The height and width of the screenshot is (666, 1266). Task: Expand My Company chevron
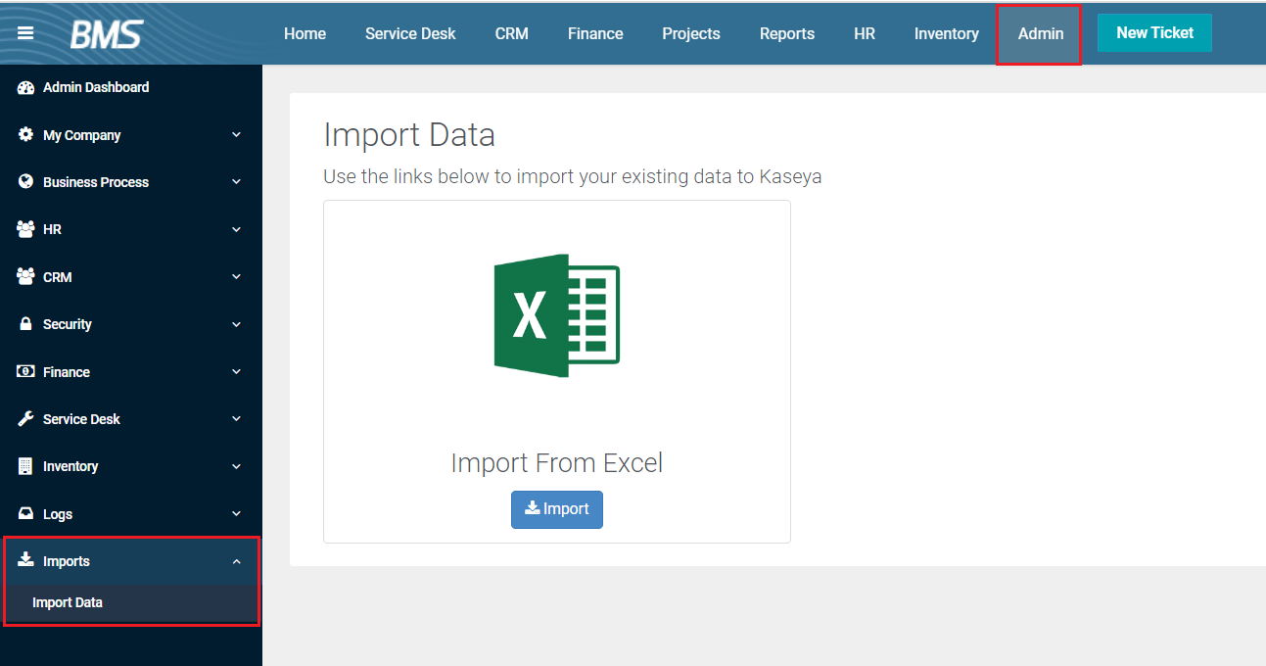coord(236,135)
